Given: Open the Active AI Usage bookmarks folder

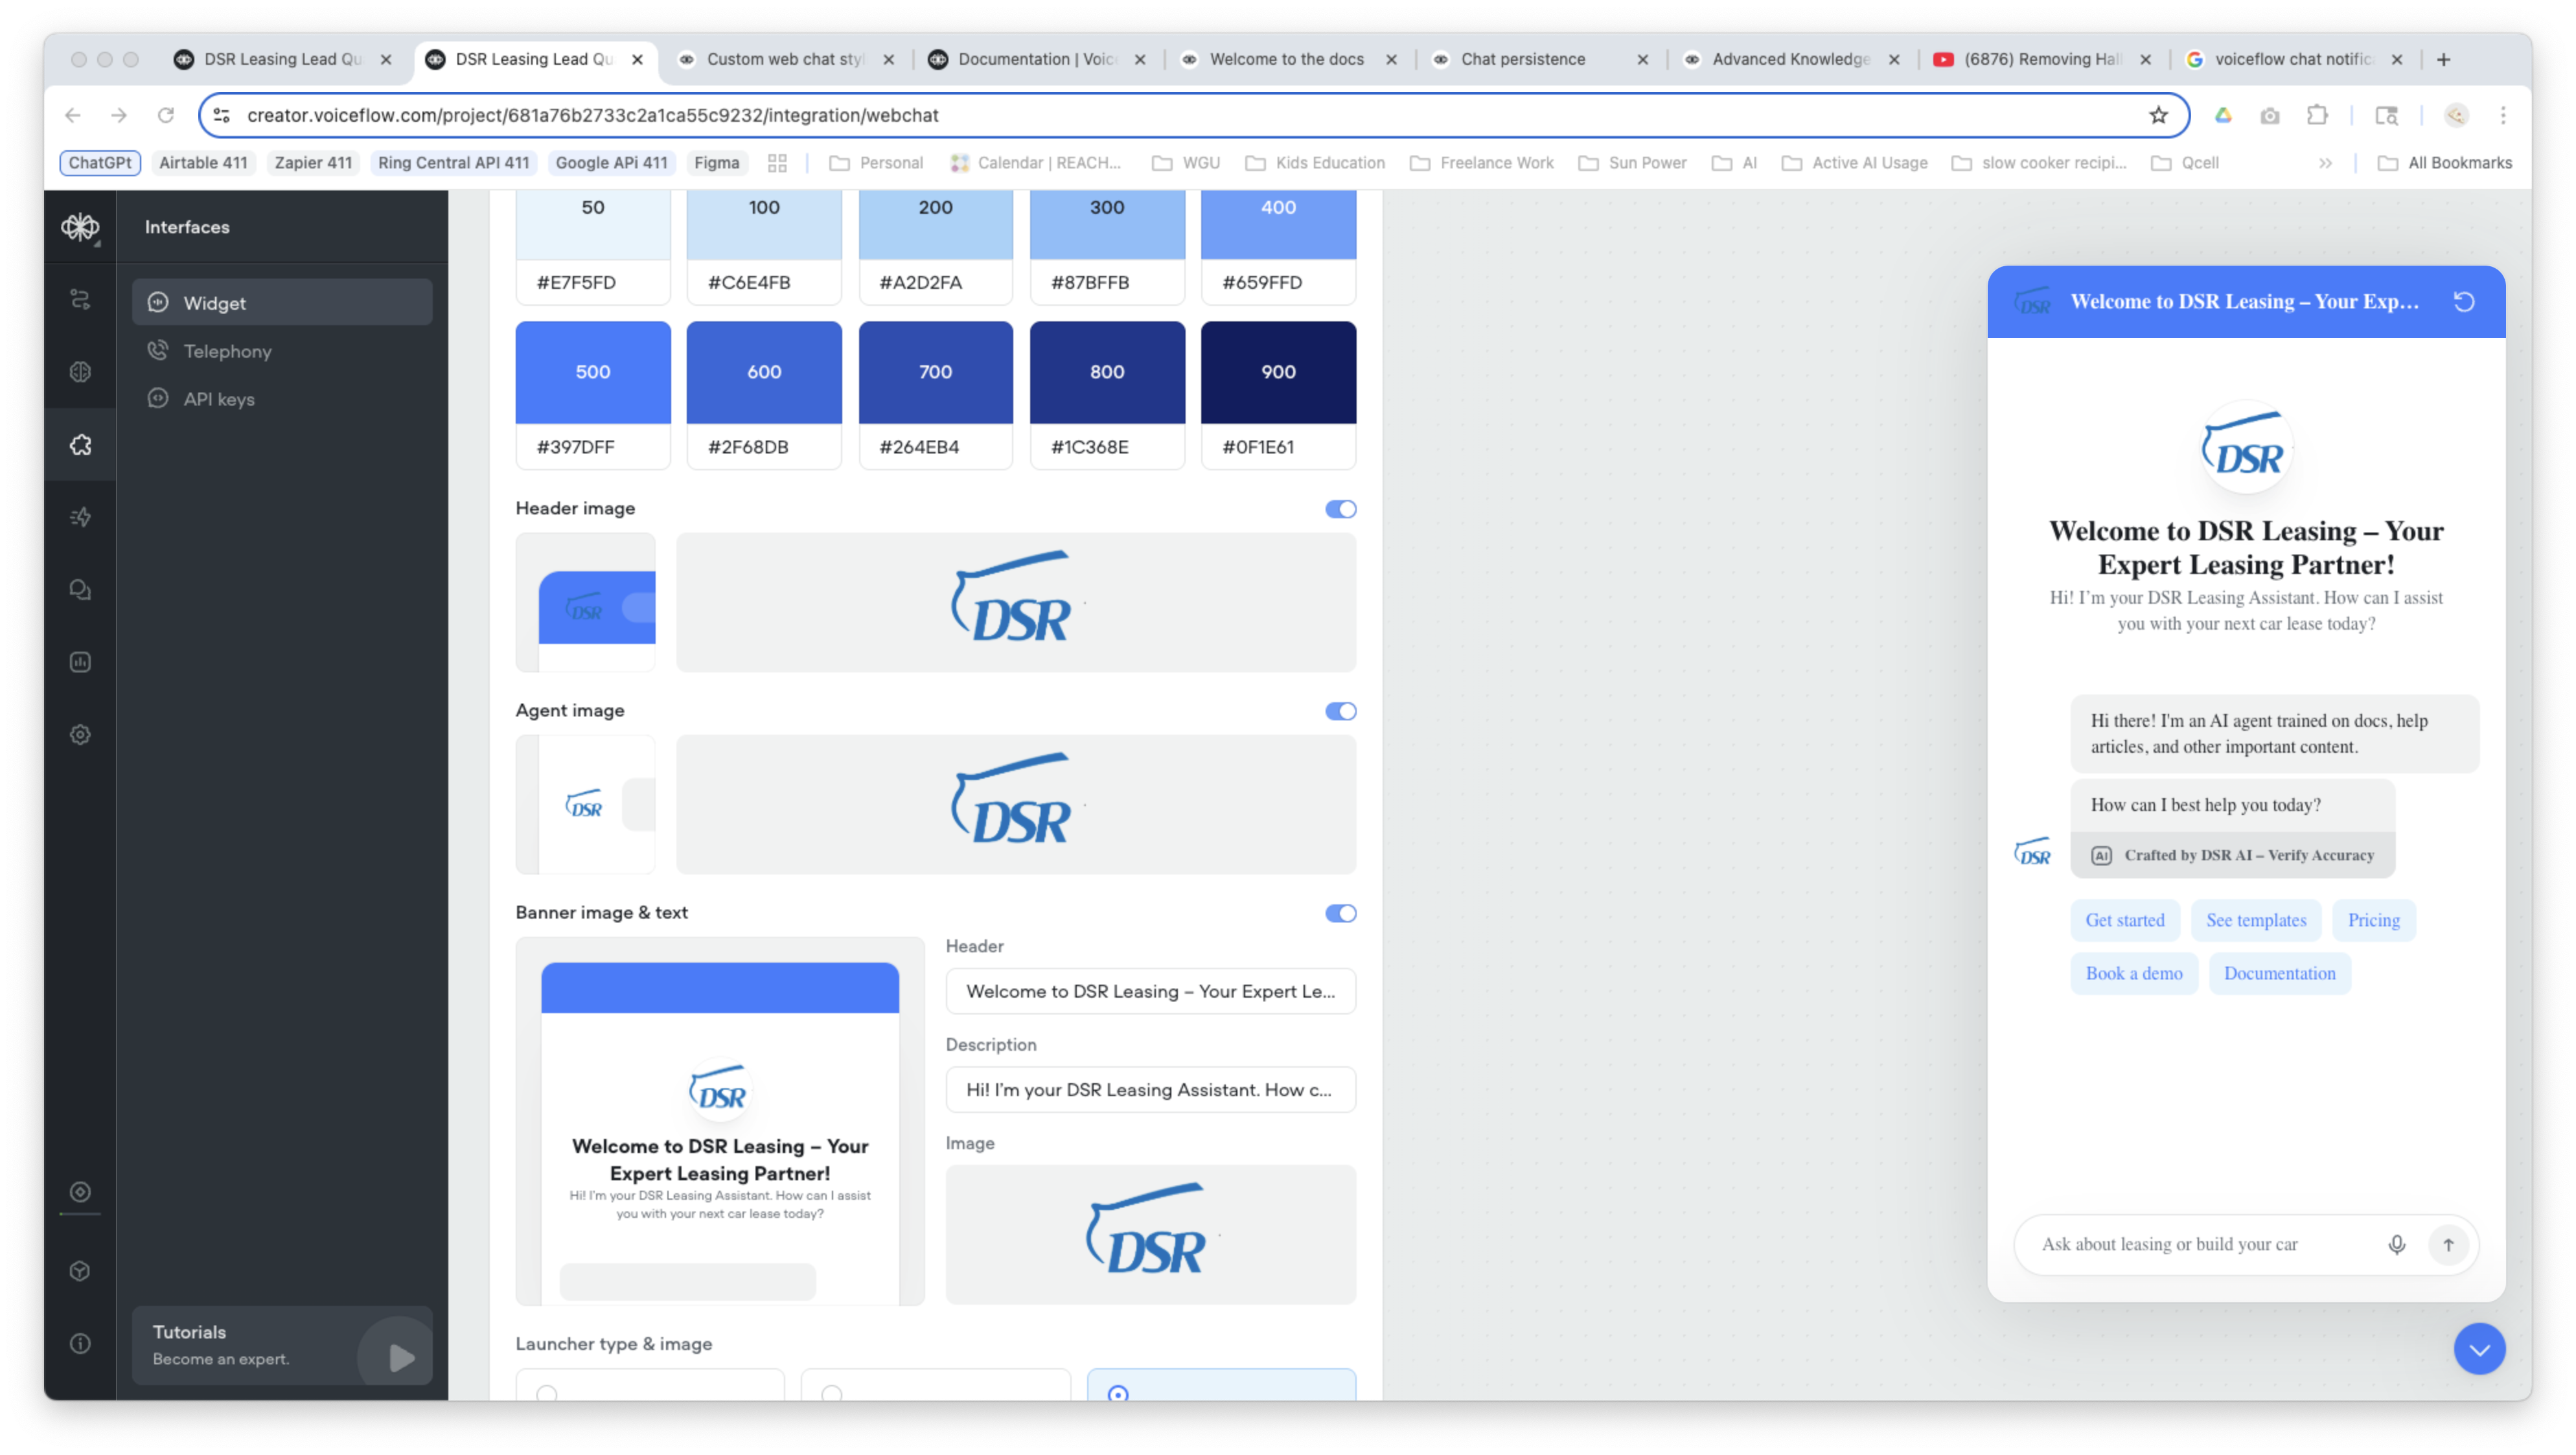Looking at the screenshot, I should [1854, 163].
